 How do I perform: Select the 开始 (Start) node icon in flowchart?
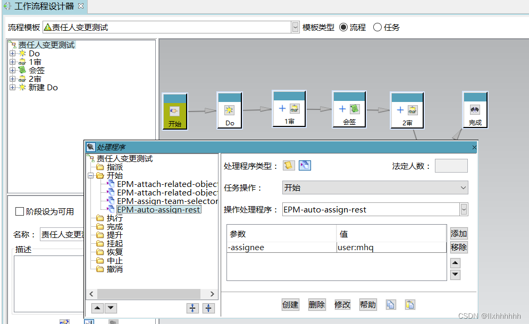[175, 110]
